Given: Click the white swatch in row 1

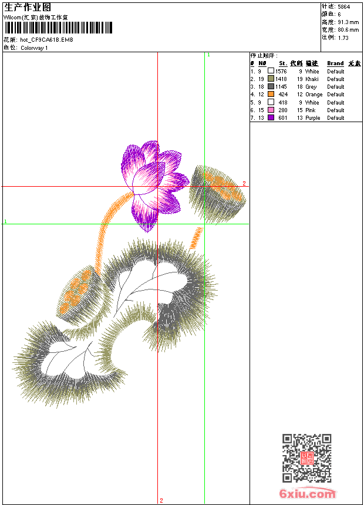Looking at the screenshot, I should click(271, 71).
